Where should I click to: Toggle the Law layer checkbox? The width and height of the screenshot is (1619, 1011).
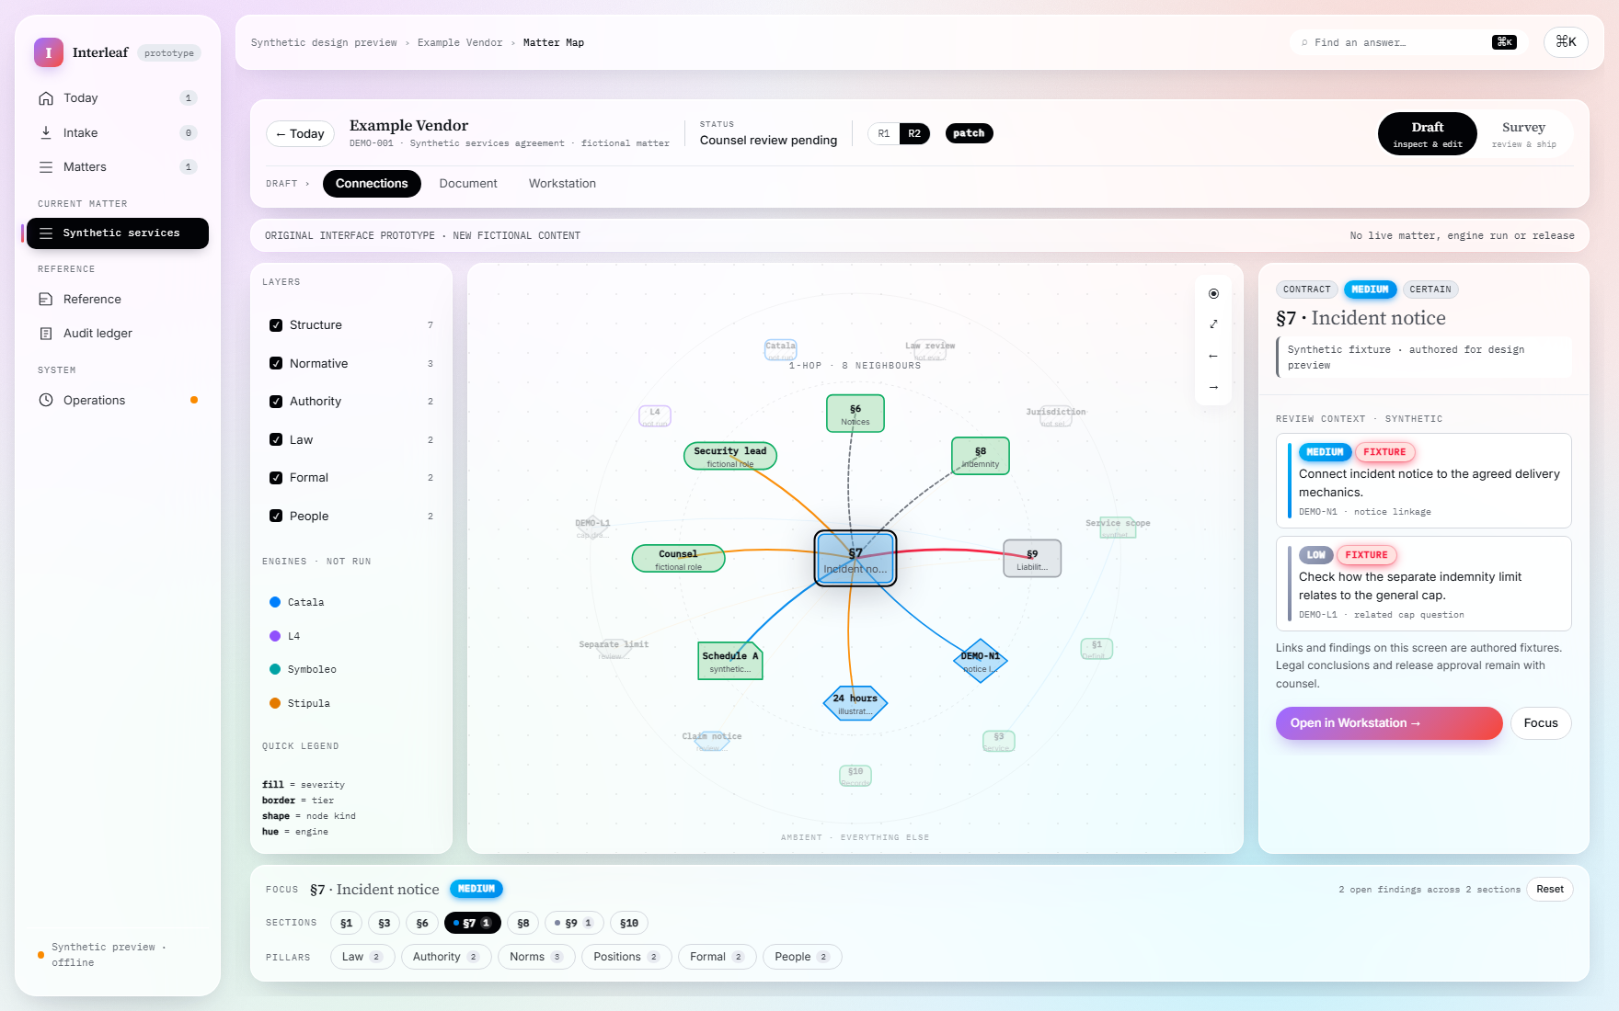[276, 439]
